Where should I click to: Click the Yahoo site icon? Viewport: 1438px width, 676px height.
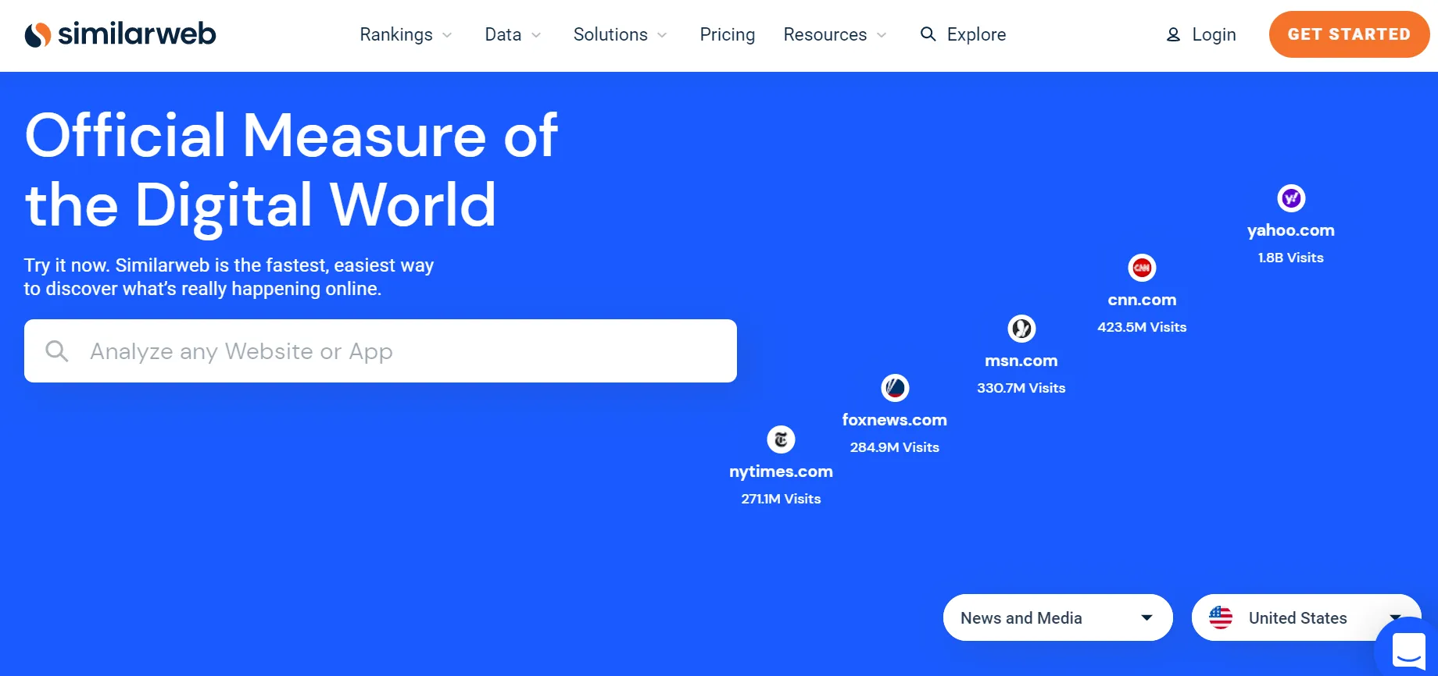coord(1291,198)
